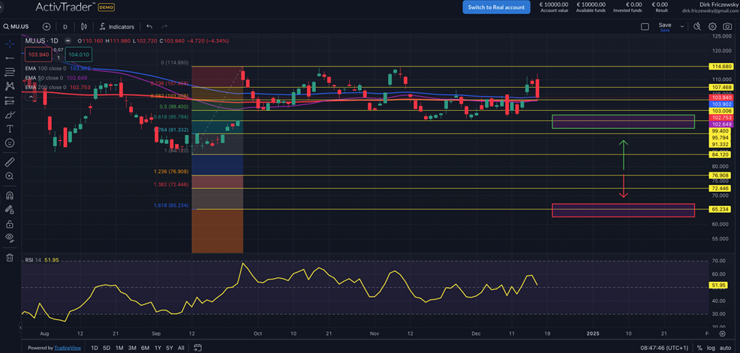Open chart settings gear icon
The image size is (740, 353).
click(712, 26)
